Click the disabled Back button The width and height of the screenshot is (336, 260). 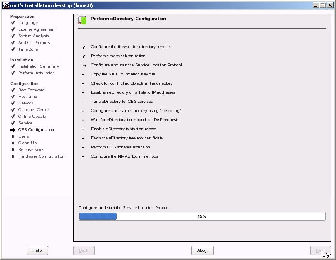click(x=84, y=250)
